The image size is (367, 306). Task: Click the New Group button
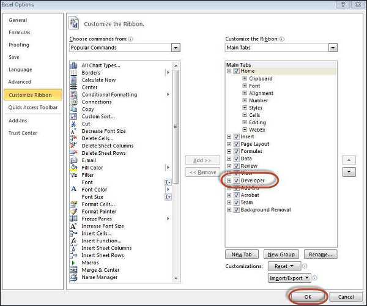coord(281,254)
